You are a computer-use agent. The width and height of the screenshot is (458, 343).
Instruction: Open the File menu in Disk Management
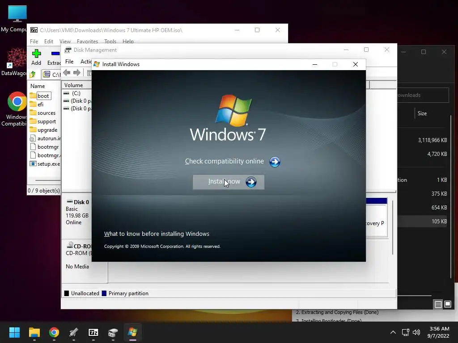click(x=69, y=62)
